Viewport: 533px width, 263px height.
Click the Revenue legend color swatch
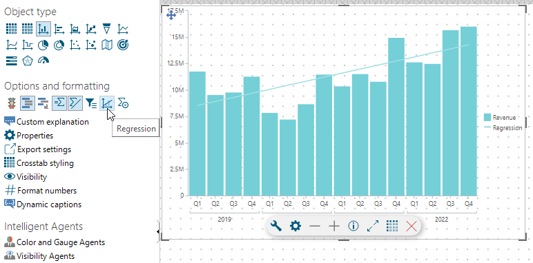pyautogui.click(x=487, y=117)
